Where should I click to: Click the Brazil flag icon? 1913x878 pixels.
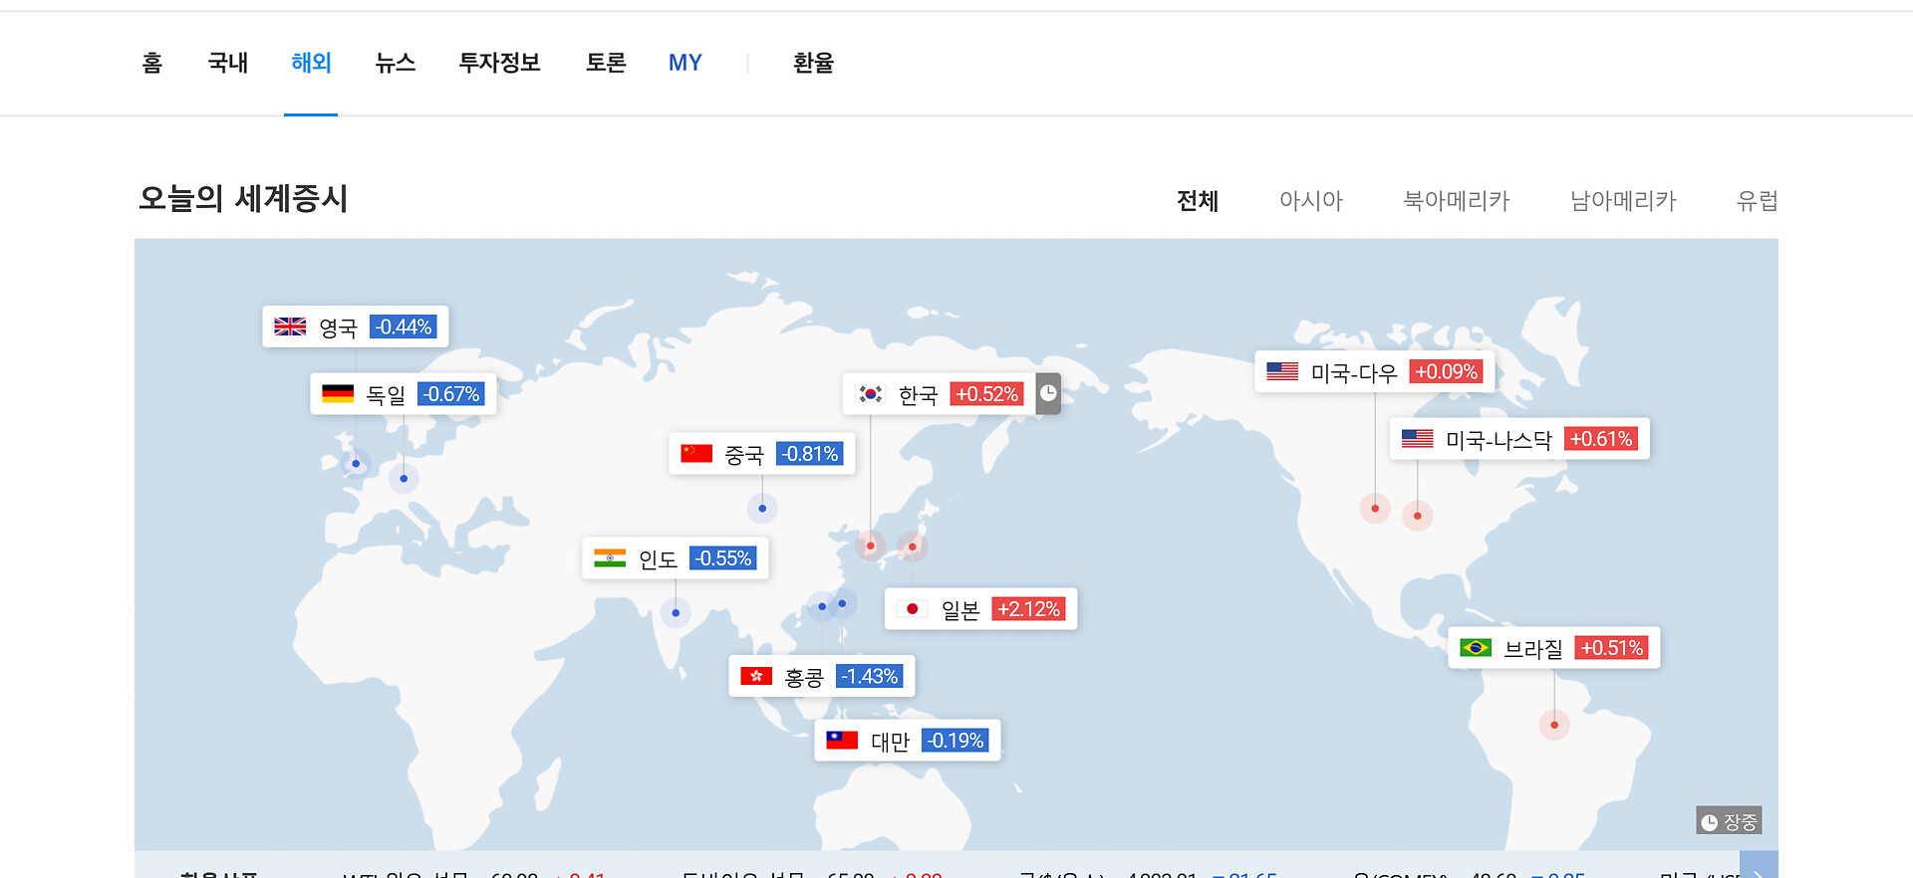click(x=1476, y=647)
